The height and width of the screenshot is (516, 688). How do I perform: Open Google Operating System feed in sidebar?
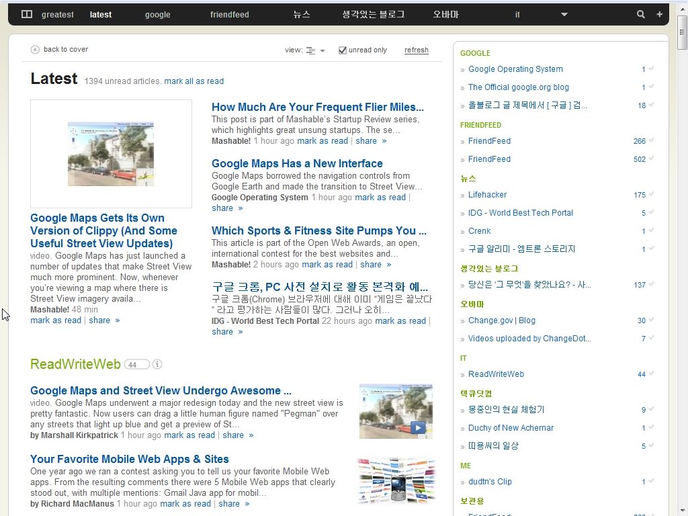click(x=515, y=69)
